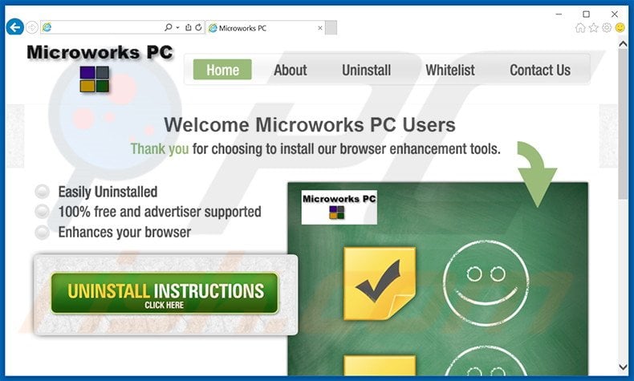Image resolution: width=634 pixels, height=381 pixels.
Task: Click the scrollbar down arrow
Action: point(623,367)
